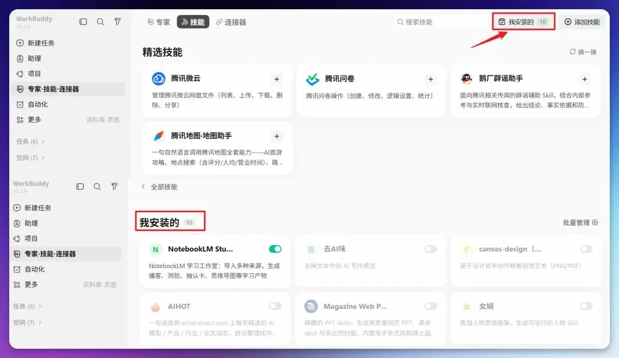619x358 pixels.
Task: Enable the 女娲 skill toggle
Action: coord(586,306)
